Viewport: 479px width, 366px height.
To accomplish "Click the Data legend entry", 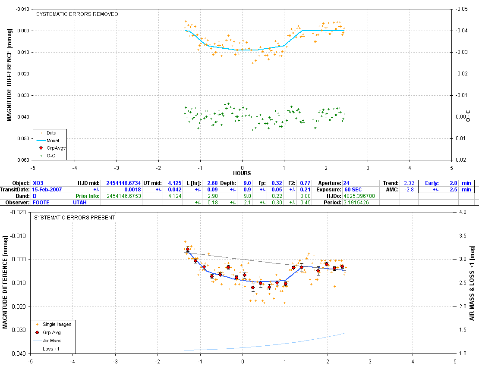I will click(x=51, y=133).
